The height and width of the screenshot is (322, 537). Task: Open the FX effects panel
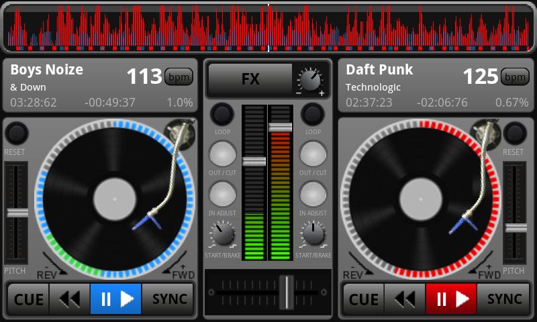tap(250, 79)
